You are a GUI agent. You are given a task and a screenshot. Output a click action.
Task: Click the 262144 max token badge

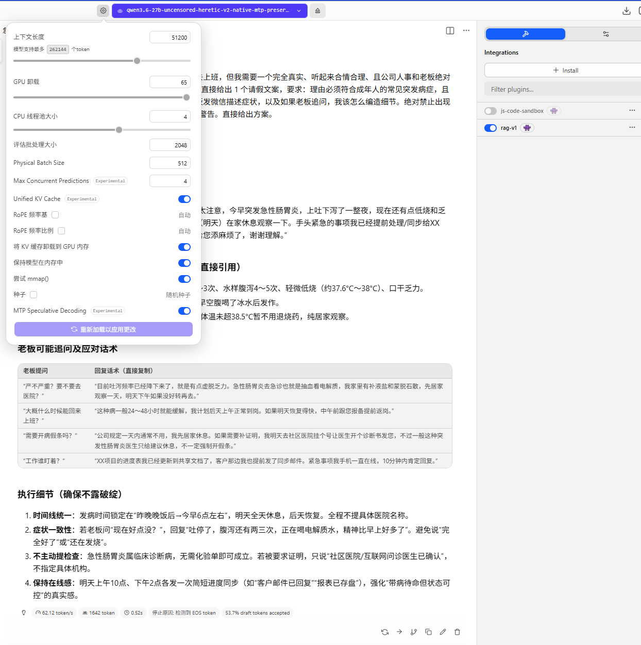pyautogui.click(x=58, y=49)
